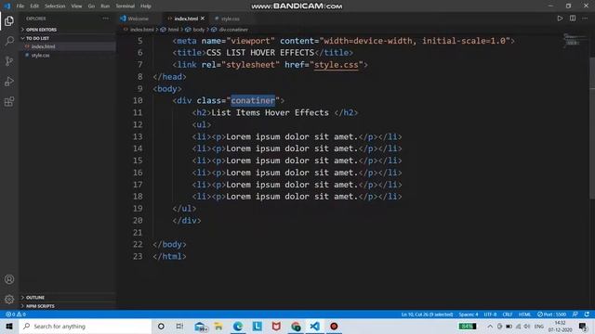Open Windows Action Center notifications
Image resolution: width=595 pixels, height=334 pixels.
tap(583, 326)
